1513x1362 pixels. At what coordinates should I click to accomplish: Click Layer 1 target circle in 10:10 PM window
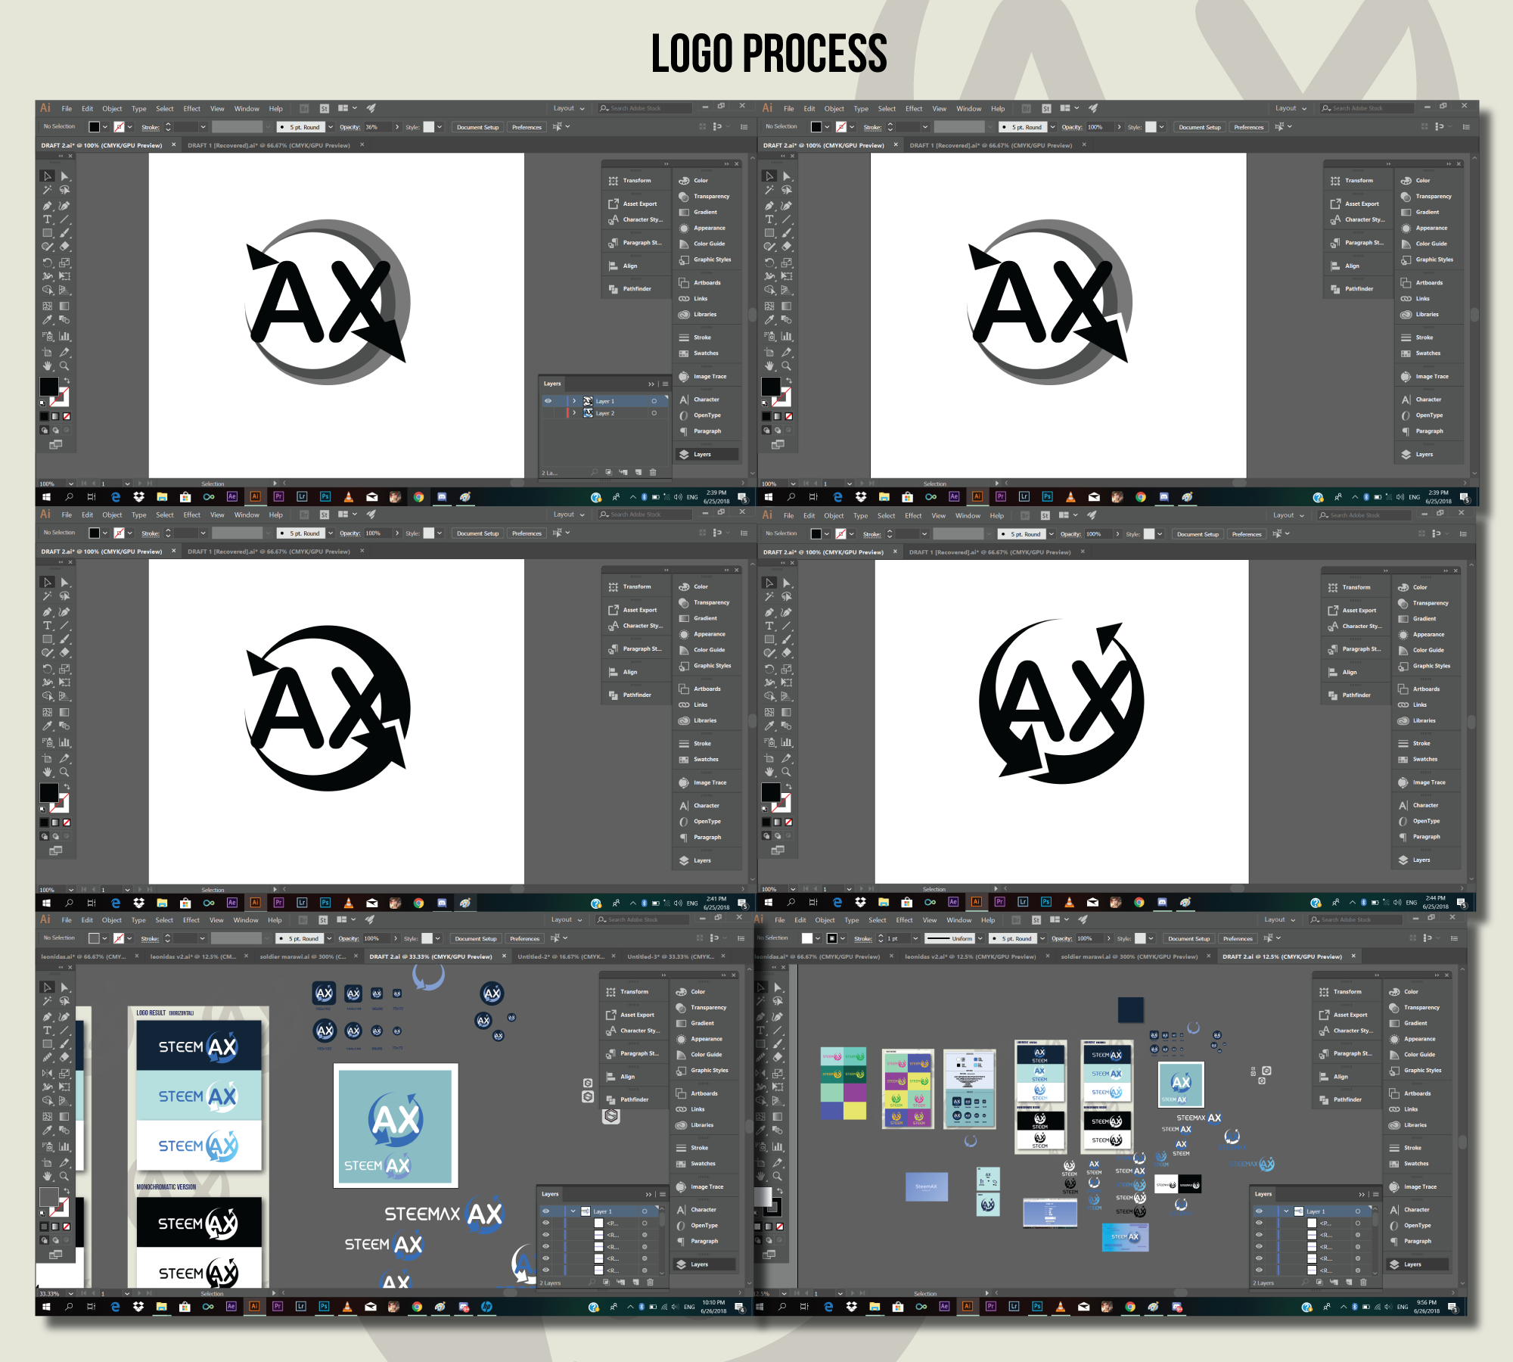[645, 1211]
